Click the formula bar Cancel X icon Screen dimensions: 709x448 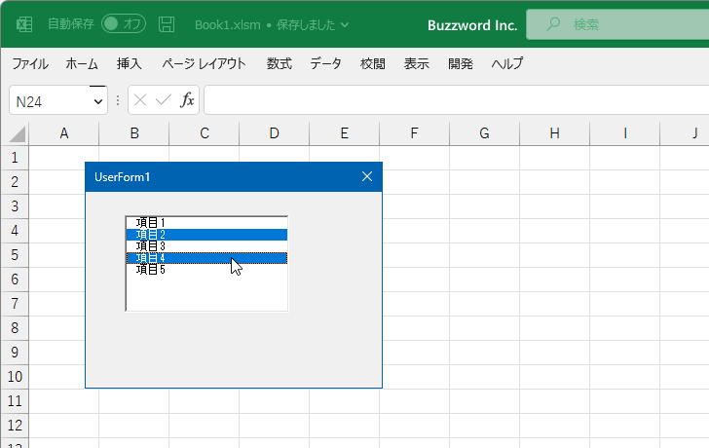pos(140,100)
